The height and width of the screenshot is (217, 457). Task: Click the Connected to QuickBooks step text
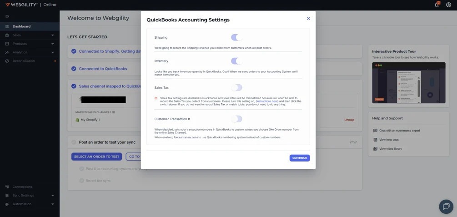coord(103,69)
